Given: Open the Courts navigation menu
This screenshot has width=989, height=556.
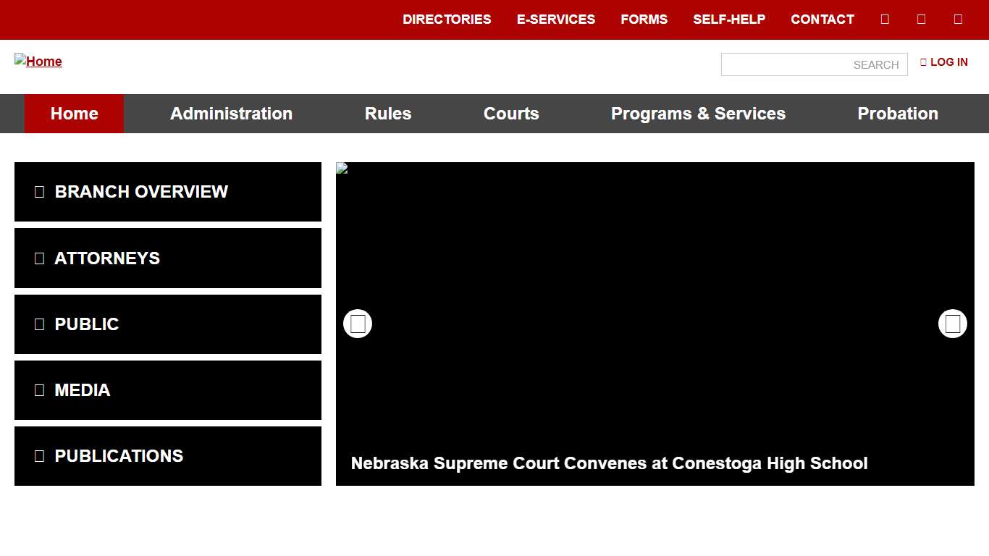Looking at the screenshot, I should click(511, 114).
